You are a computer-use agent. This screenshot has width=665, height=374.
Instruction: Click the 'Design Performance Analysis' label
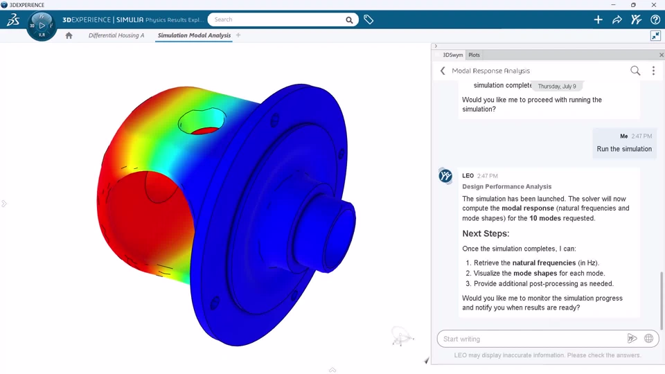tap(507, 186)
